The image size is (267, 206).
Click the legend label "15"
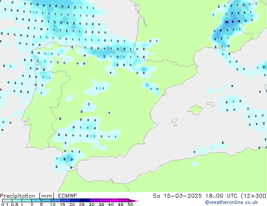click(62, 204)
